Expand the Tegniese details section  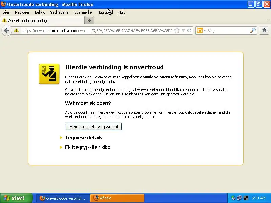tap(83, 138)
